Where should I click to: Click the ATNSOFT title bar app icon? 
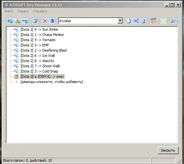click(x=6, y=5)
